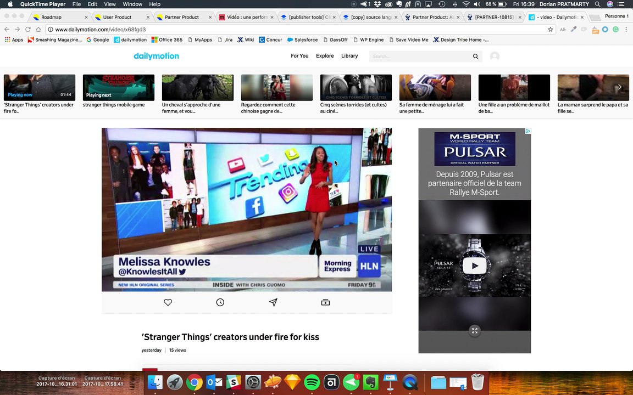Viewport: 633px width, 395px height.
Task: Open the Smashing Magazine bookmark
Action: [x=54, y=40]
